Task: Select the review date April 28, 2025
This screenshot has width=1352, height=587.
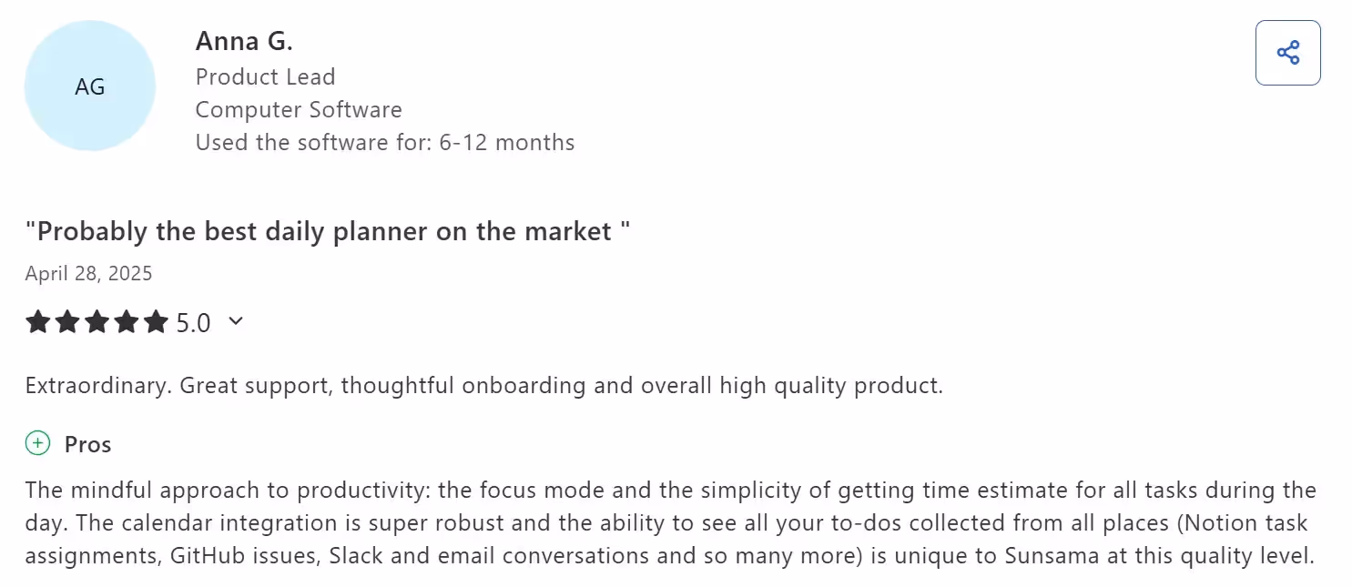Action: 88,273
